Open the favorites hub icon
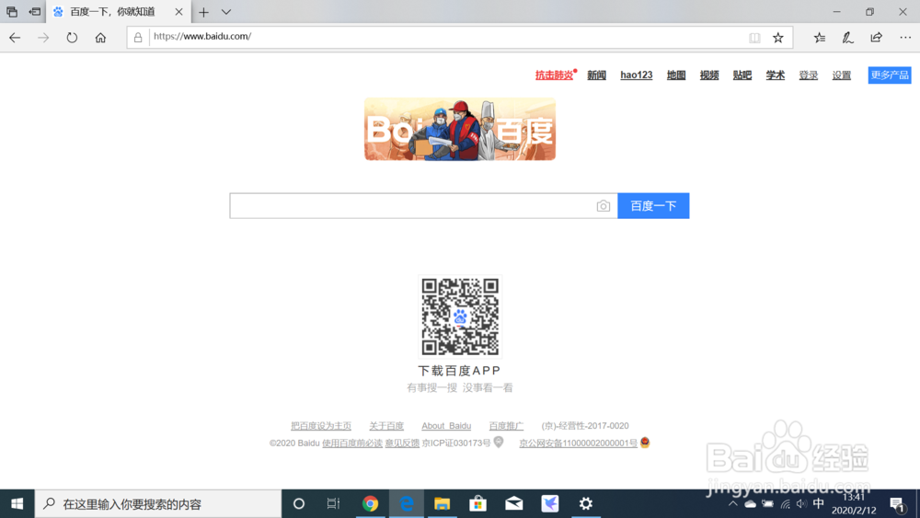The height and width of the screenshot is (518, 920). [820, 38]
